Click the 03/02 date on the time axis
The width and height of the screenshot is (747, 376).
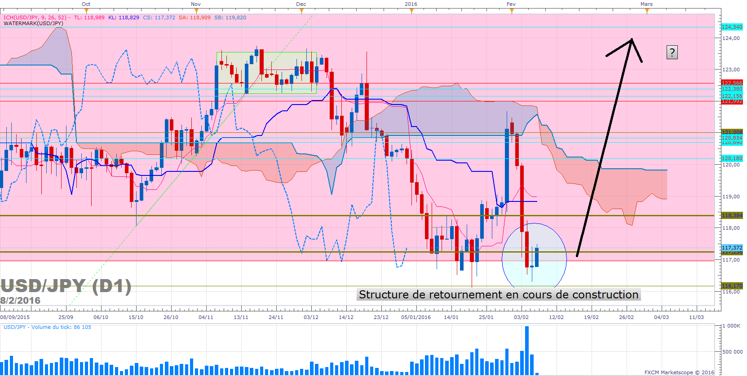pos(521,317)
